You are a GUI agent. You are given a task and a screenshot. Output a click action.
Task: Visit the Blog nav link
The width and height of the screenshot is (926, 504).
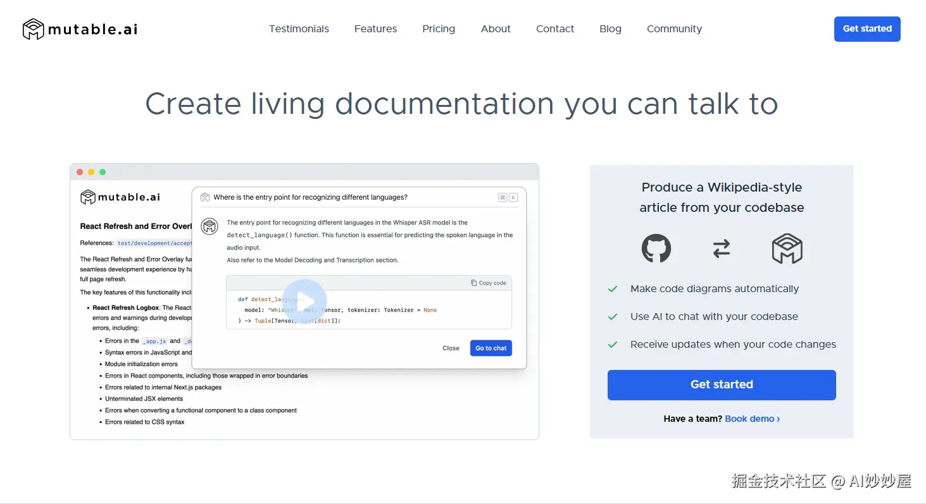click(x=610, y=29)
